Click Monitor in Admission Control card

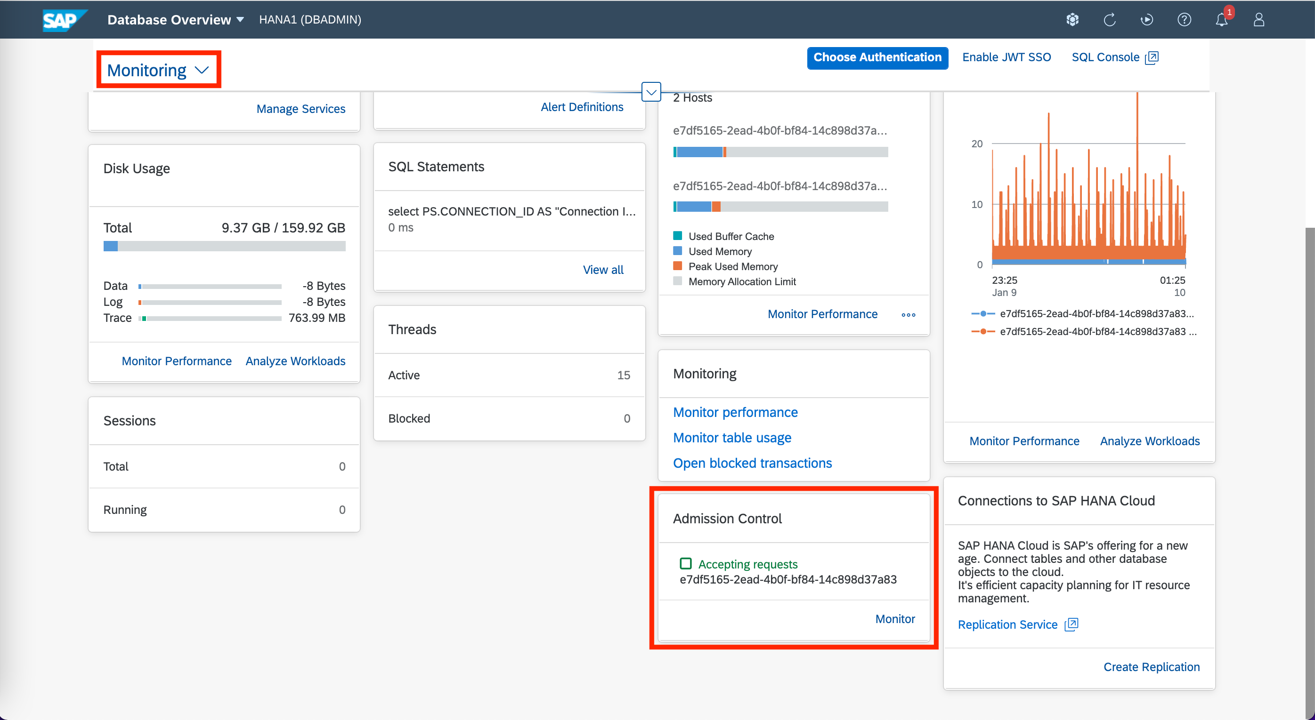point(895,619)
